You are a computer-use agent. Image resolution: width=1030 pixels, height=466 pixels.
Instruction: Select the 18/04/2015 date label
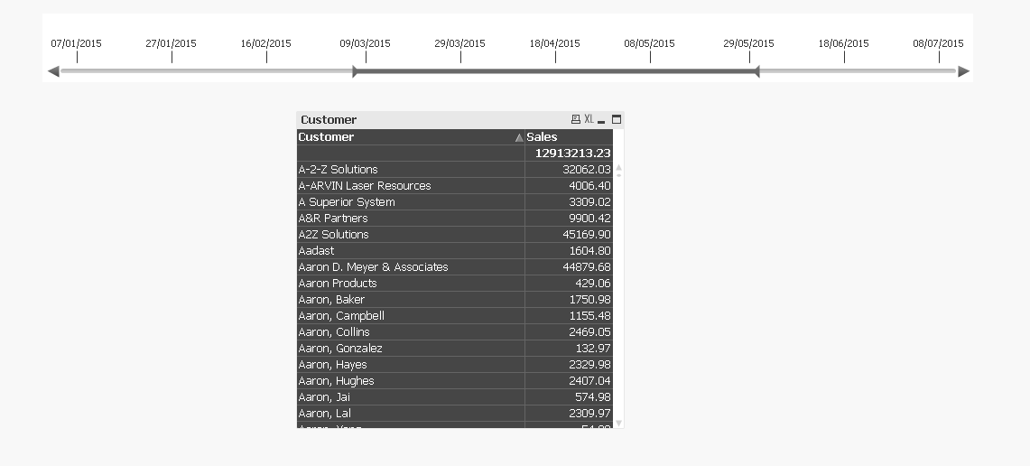point(554,43)
